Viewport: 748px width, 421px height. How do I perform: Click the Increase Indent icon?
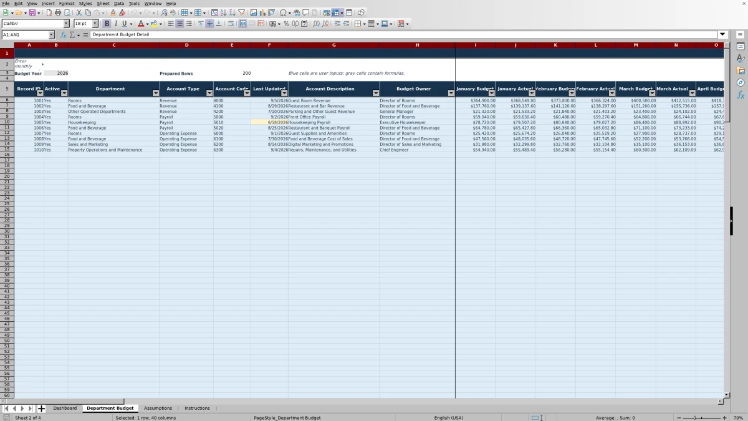click(337, 24)
